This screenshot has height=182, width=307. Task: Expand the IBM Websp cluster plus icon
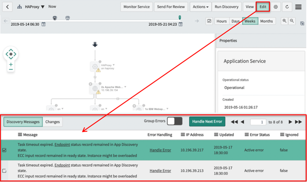pyautogui.click(x=134, y=106)
